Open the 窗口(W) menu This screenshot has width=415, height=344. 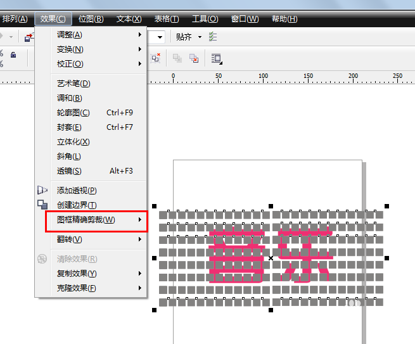tap(245, 19)
